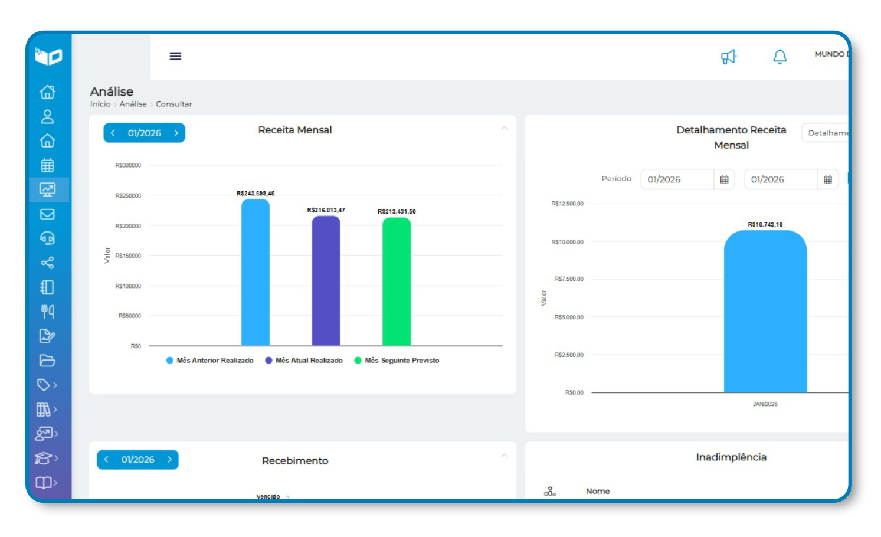This screenshot has width=881, height=537.
Task: Open the calendar icon in the sidebar
Action: click(47, 165)
